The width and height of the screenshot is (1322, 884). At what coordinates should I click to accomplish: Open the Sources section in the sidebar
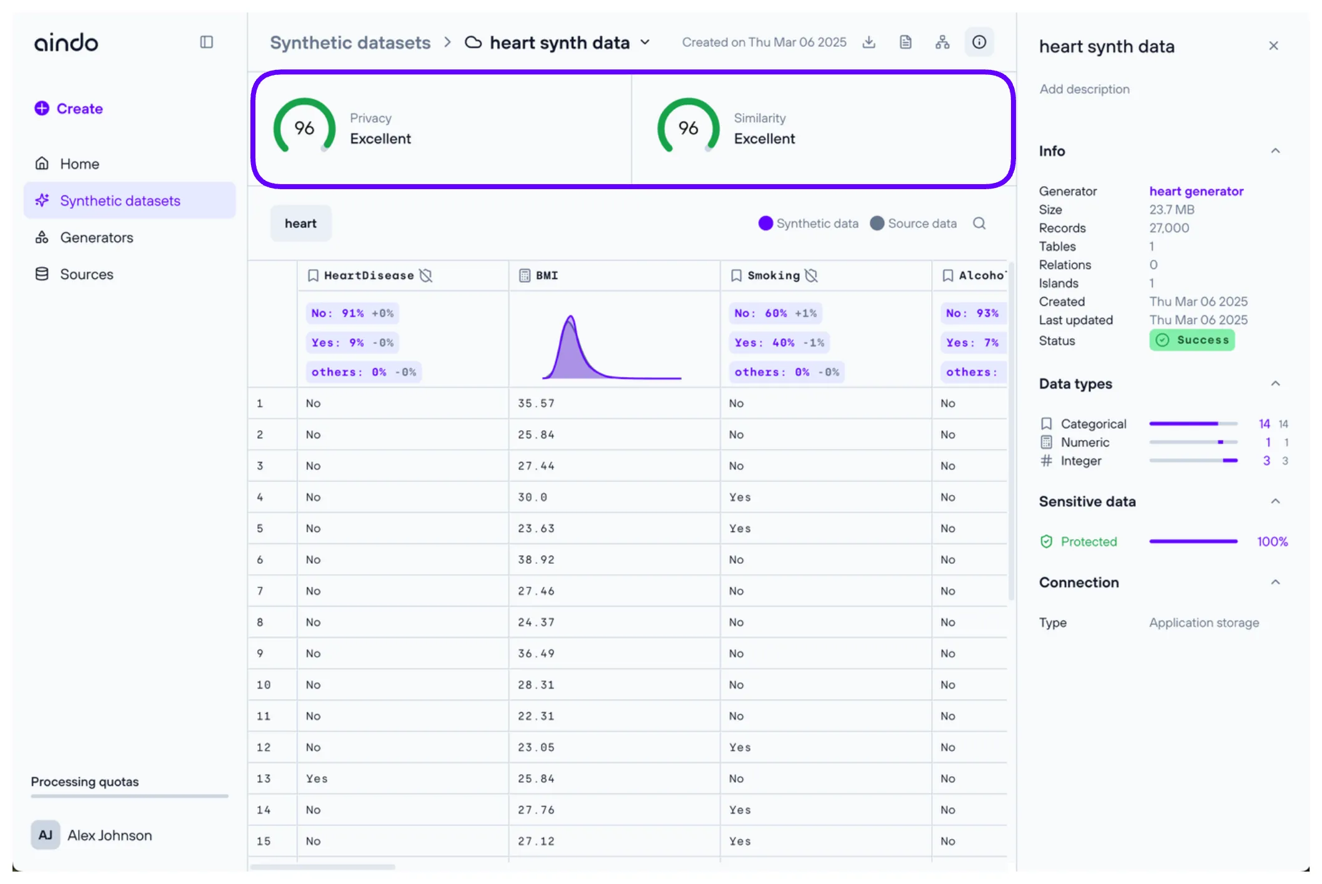pyautogui.click(x=87, y=274)
